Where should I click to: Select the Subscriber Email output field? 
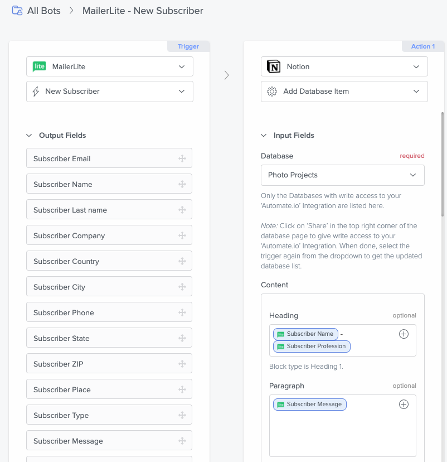pyautogui.click(x=109, y=158)
